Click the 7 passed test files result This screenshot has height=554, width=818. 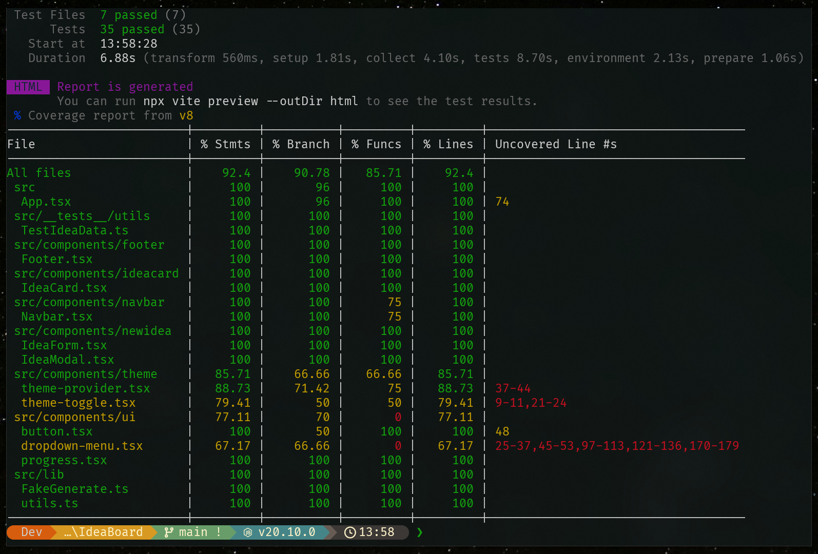(129, 15)
